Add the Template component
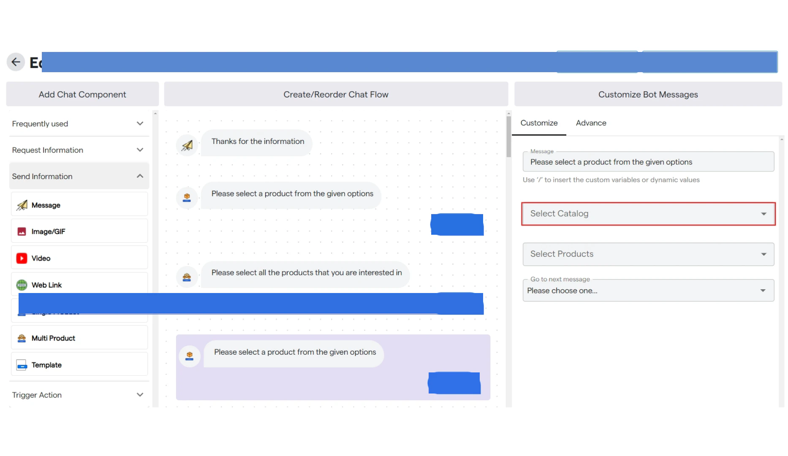Image resolution: width=788 pixels, height=456 pixels. coord(79,365)
